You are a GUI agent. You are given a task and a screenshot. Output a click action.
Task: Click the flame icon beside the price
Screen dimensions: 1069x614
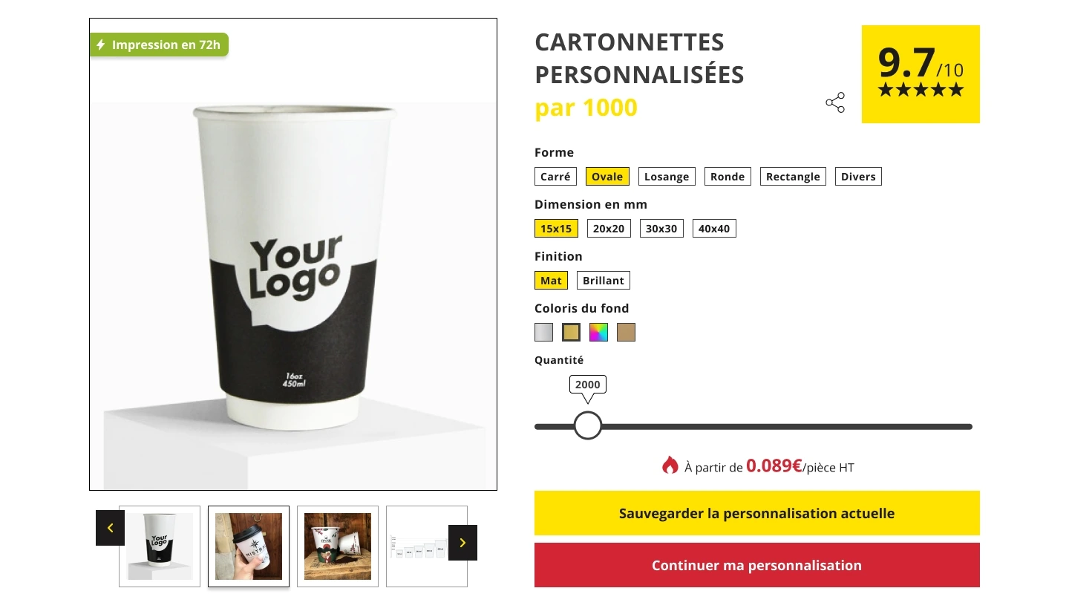coord(670,466)
